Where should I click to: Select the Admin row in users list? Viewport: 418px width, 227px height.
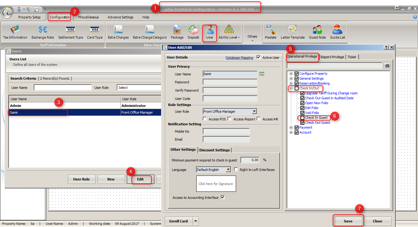(x=85, y=106)
